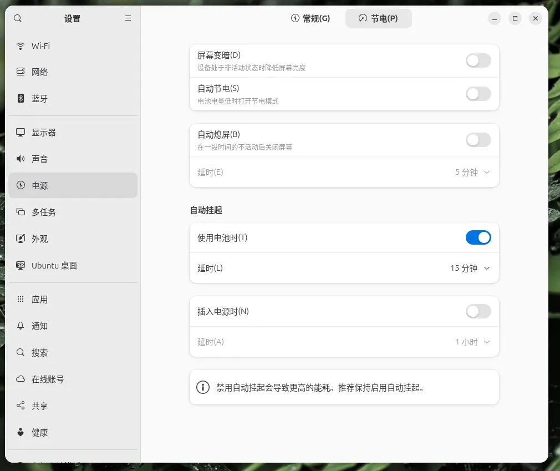Viewport: 560px width, 471px height.
Task: Click the 设置 title in sidebar header
Action: (x=72, y=18)
